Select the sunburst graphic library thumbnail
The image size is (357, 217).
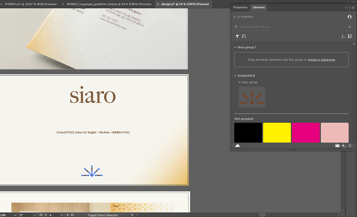252,97
